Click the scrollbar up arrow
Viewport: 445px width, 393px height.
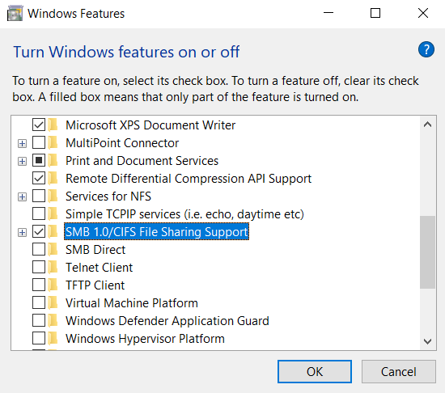pos(428,125)
